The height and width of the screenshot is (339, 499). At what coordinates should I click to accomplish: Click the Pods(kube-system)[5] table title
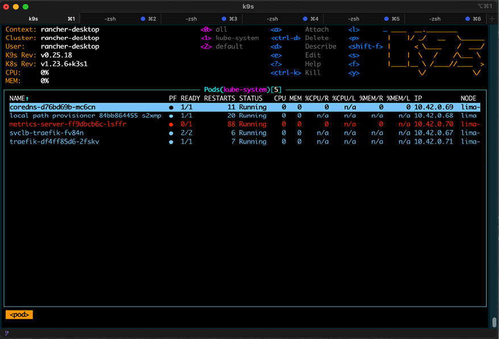pyautogui.click(x=243, y=90)
